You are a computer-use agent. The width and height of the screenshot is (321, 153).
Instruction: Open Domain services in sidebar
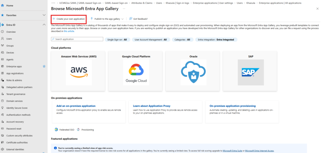[x=14, y=101]
